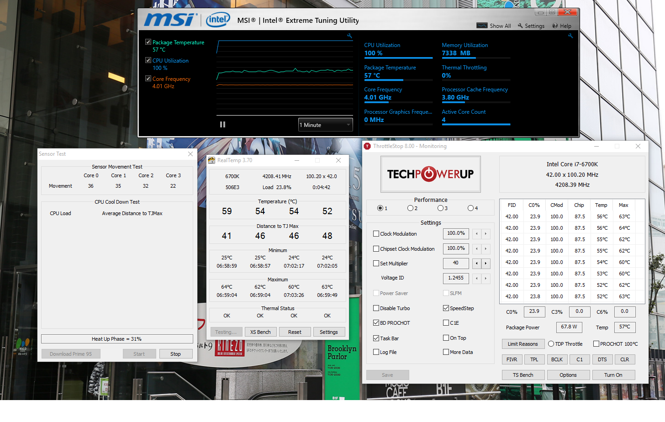Open the Settings wrench in Extreme Tuning Utility
The width and height of the screenshot is (665, 422).
coord(531,26)
